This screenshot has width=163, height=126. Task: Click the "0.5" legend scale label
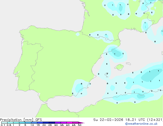coord(9,125)
